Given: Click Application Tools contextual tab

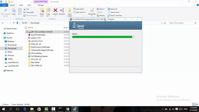Looking at the screenshot, I should pyautogui.click(x=41, y=2).
